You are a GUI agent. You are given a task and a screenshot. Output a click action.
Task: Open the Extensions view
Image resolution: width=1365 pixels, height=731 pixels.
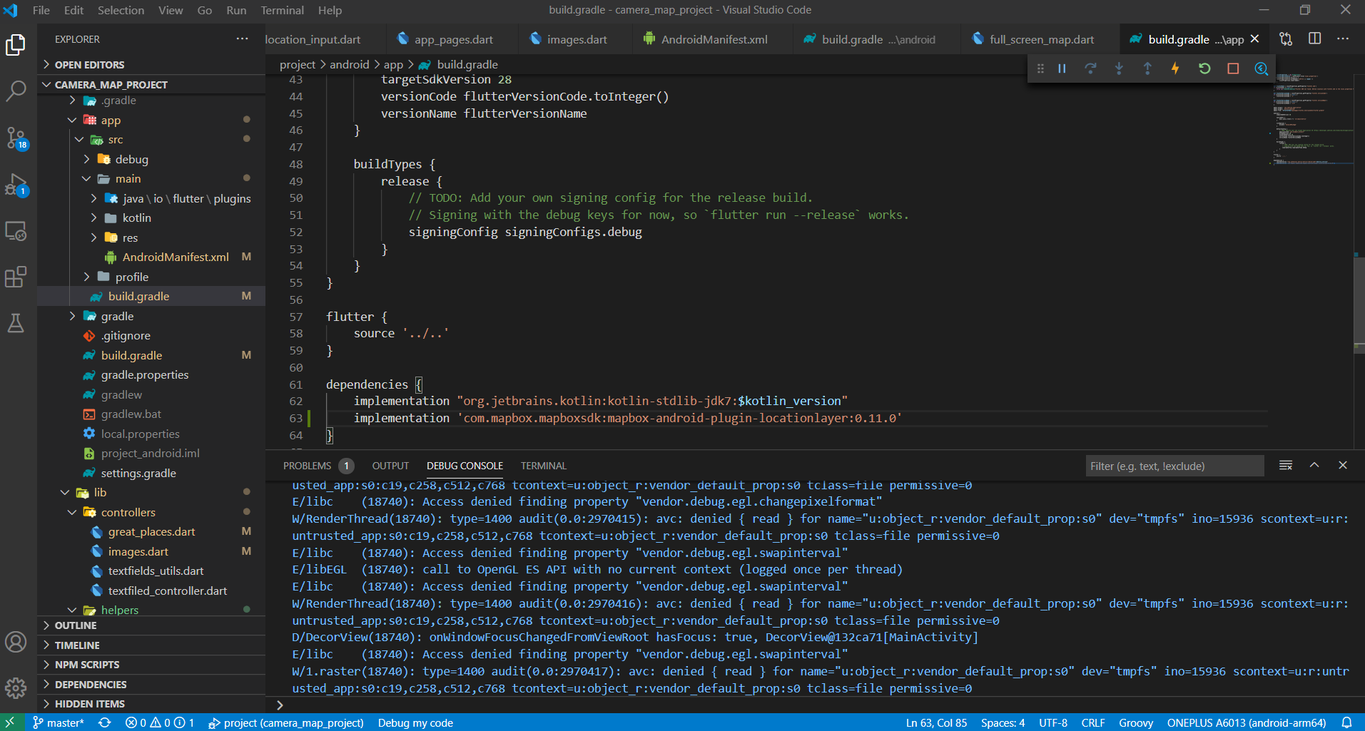click(16, 277)
